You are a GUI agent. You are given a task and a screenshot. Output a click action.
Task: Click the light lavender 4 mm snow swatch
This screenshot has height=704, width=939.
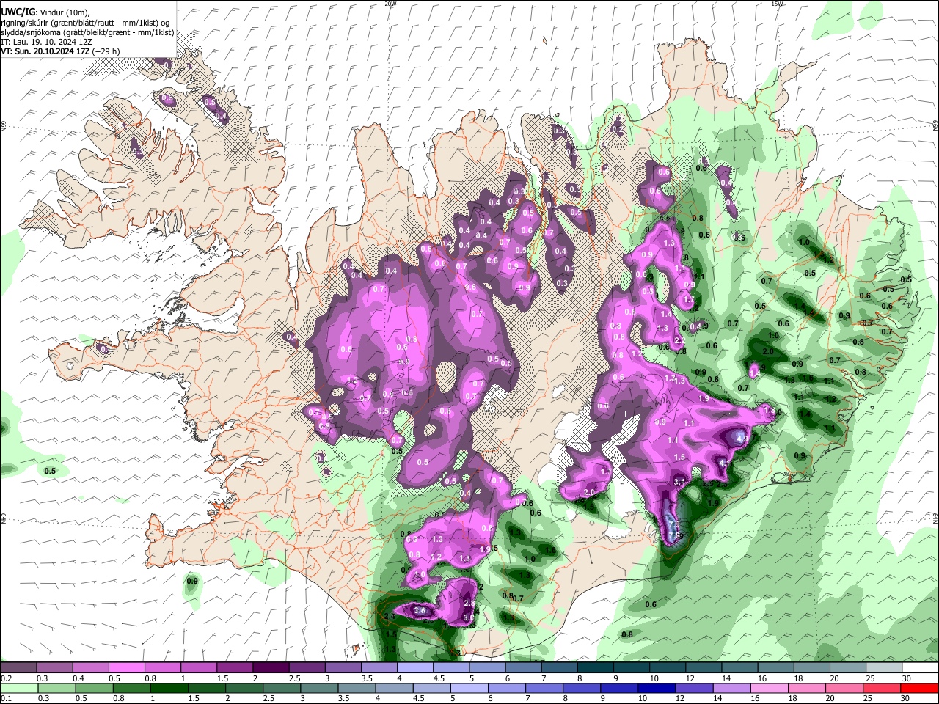click(415, 668)
